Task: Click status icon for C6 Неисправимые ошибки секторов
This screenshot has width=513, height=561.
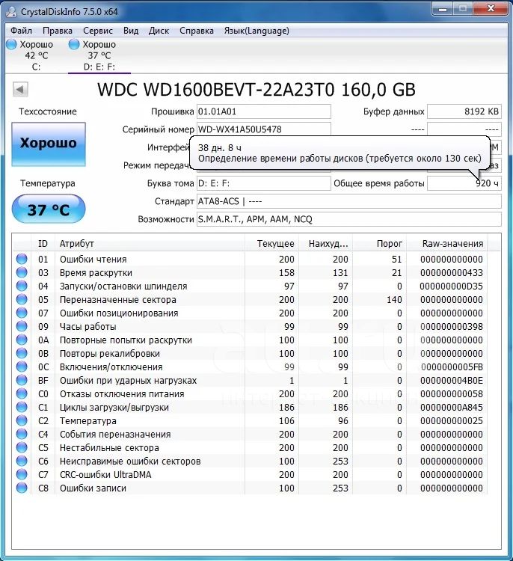Action: coord(22,462)
